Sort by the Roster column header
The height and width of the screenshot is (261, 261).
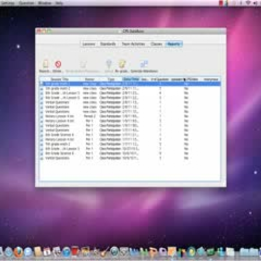pyautogui.click(x=90, y=79)
